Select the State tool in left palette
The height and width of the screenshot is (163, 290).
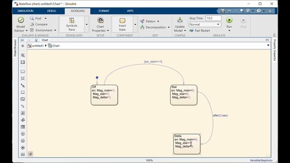[x=23, y=72]
